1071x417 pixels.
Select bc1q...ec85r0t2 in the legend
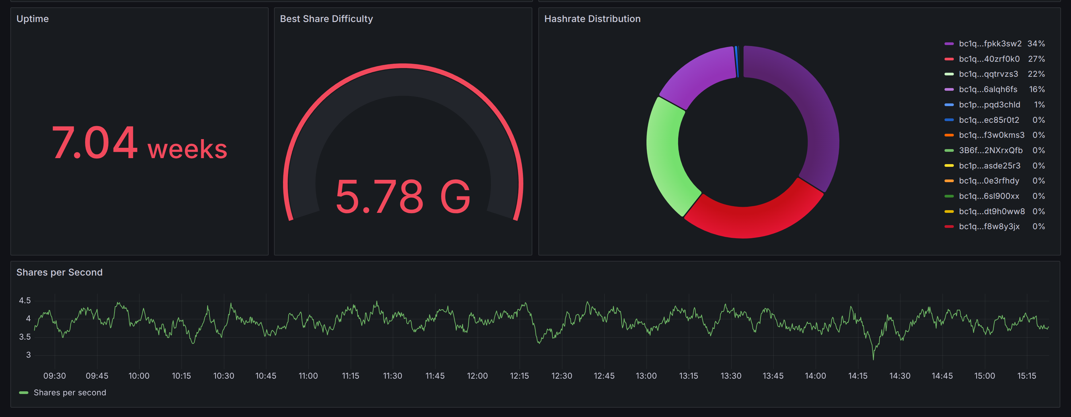point(989,120)
